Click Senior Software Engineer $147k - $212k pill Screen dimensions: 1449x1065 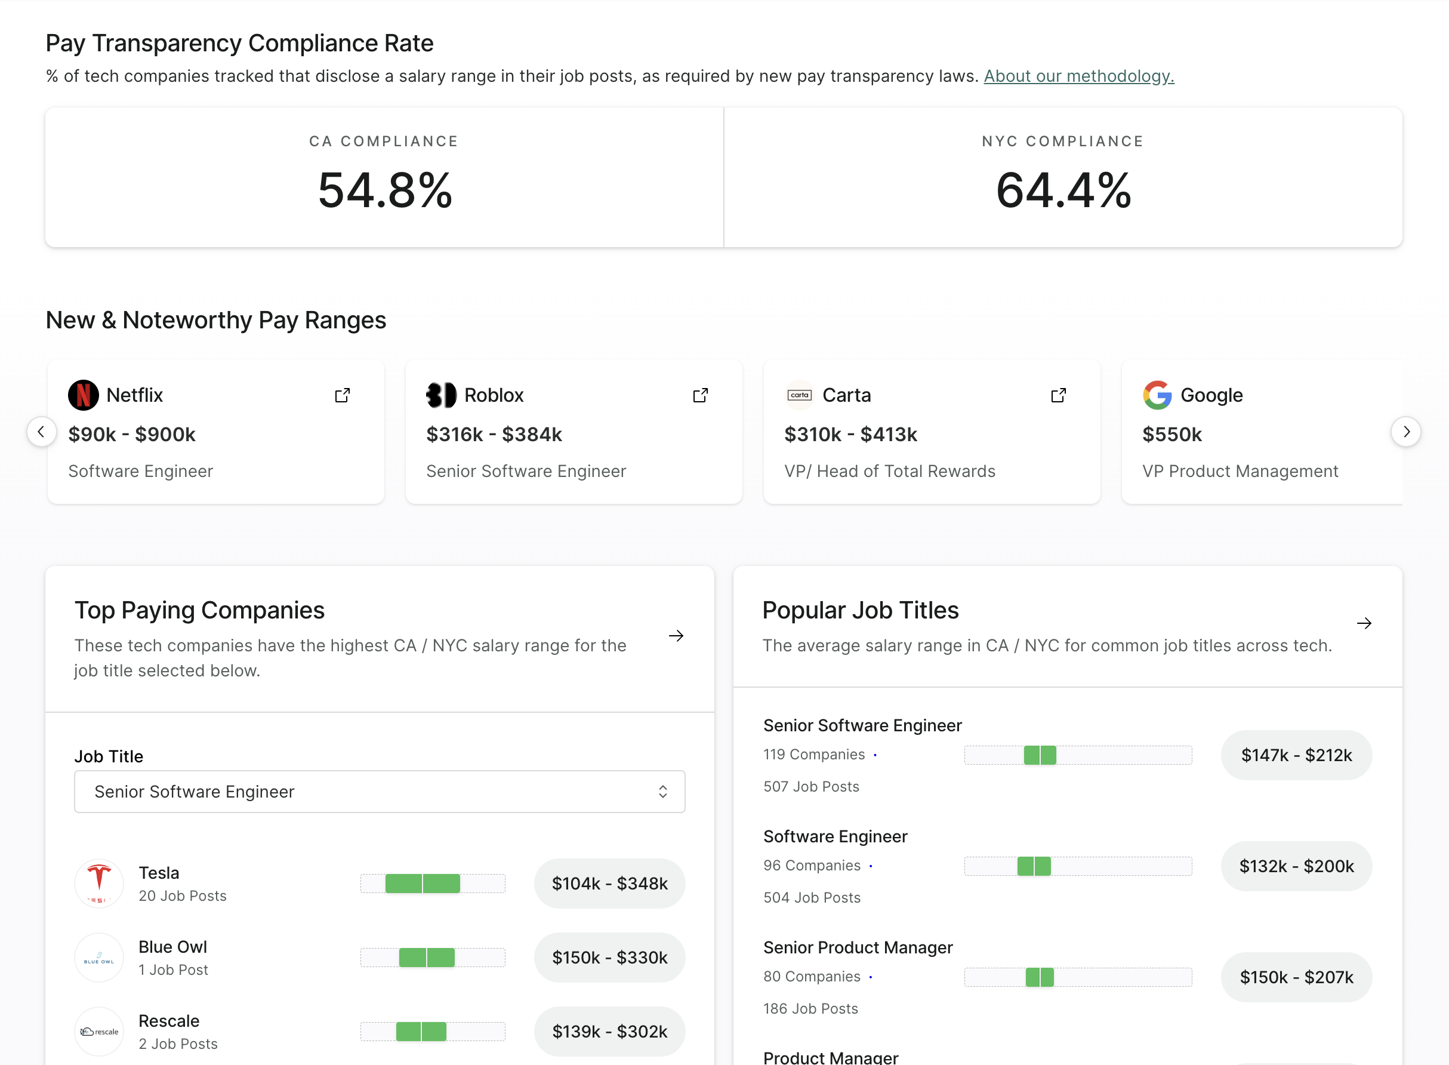(x=1296, y=755)
